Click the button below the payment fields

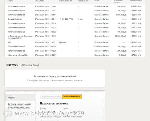pyautogui.click(x=49, y=120)
